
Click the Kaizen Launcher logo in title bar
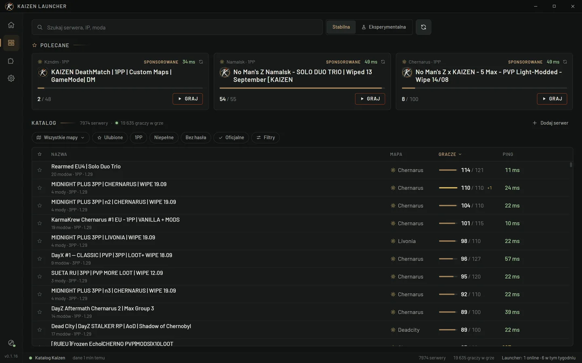9,6
